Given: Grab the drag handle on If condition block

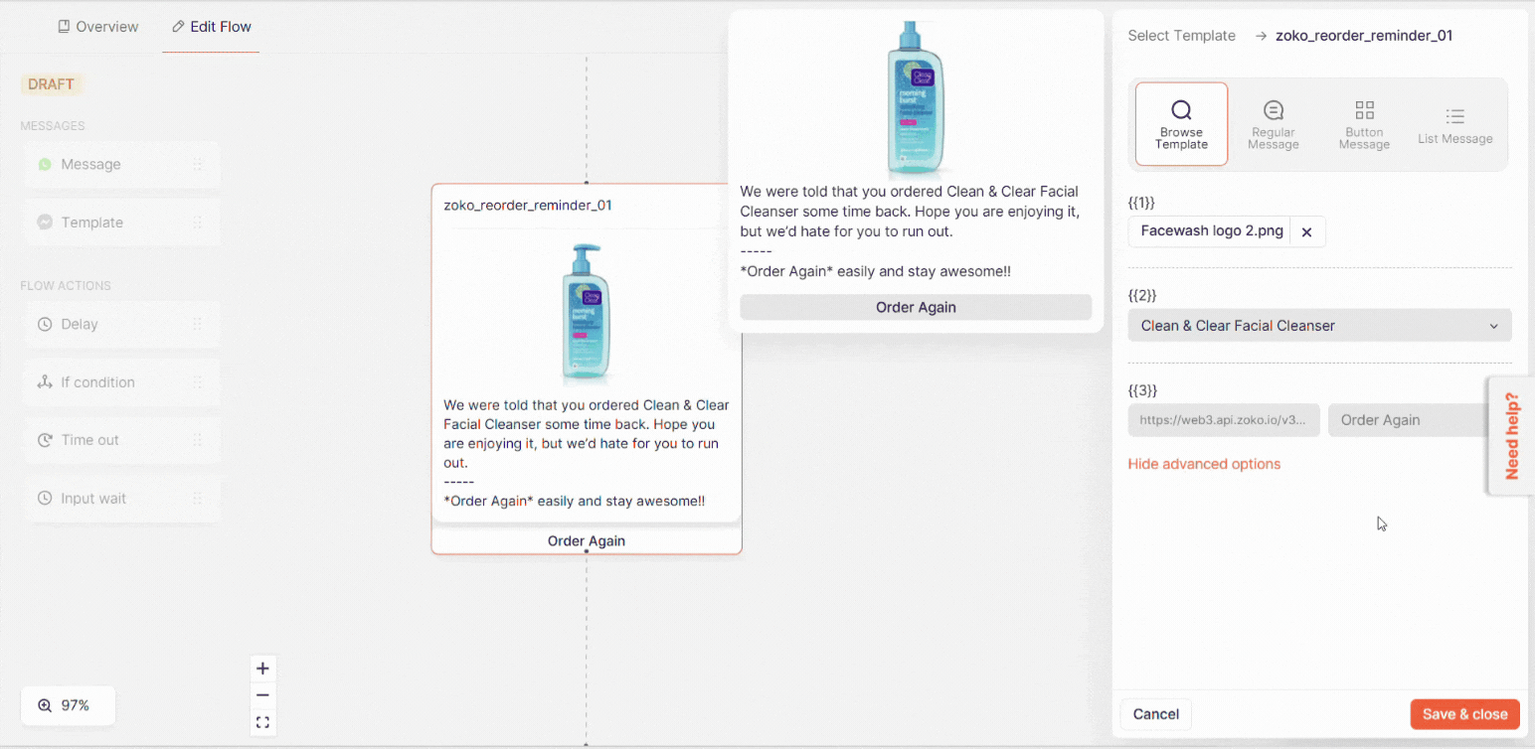Looking at the screenshot, I should pyautogui.click(x=197, y=382).
